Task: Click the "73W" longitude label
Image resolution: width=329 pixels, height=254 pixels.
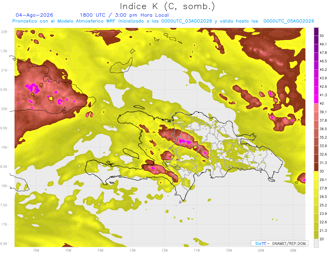Action: pyautogui.click(x=132, y=250)
